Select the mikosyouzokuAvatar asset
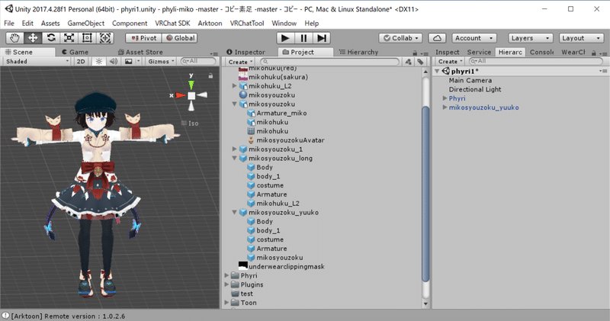This screenshot has width=610, height=321. click(290, 140)
